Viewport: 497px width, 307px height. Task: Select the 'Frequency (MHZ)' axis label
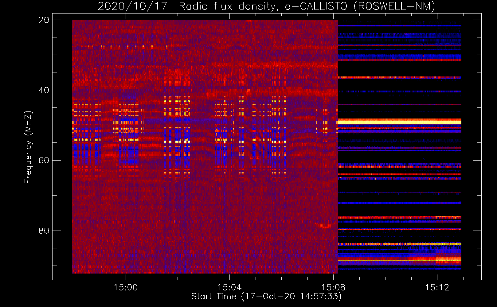(28, 147)
